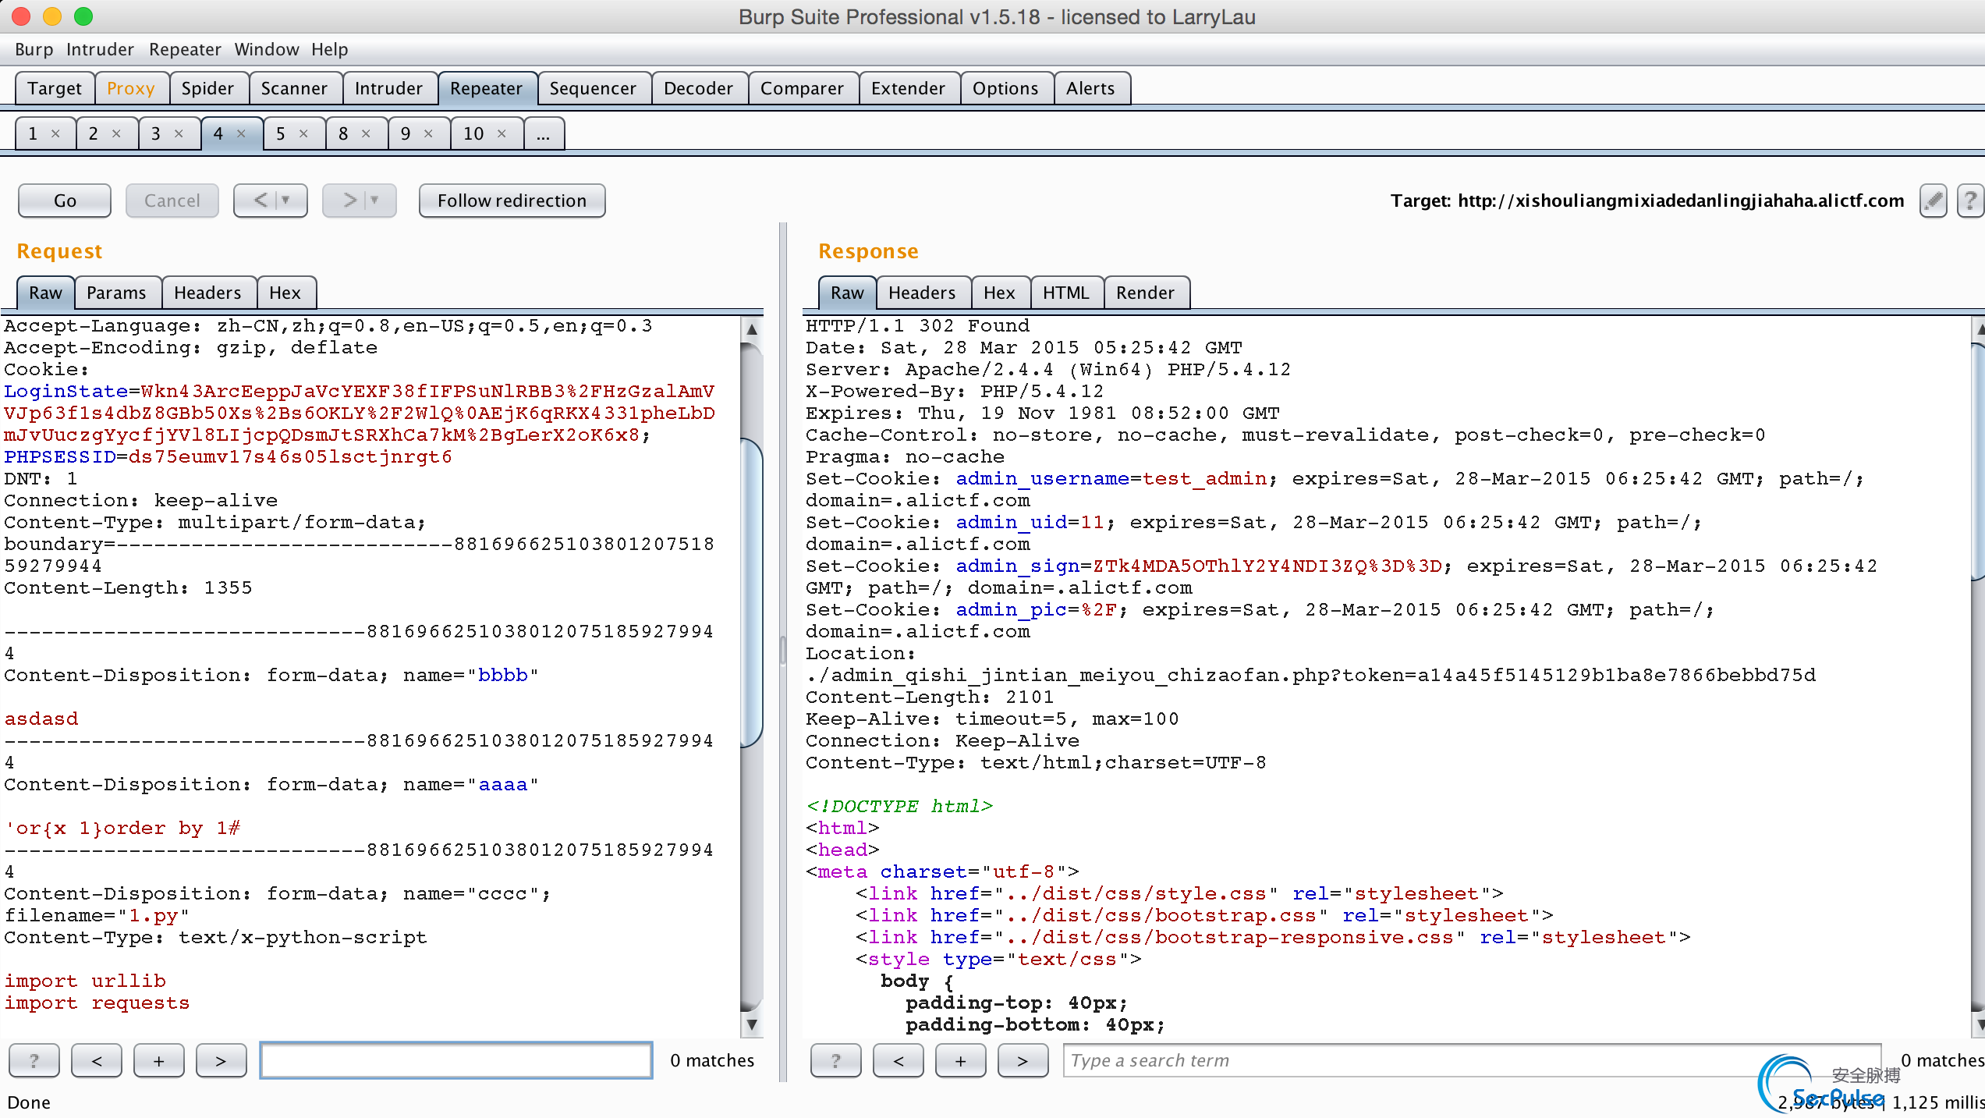The height and width of the screenshot is (1118, 1985).
Task: Click the 'or{x 1}order by 1# payload text
Action: coord(122,829)
